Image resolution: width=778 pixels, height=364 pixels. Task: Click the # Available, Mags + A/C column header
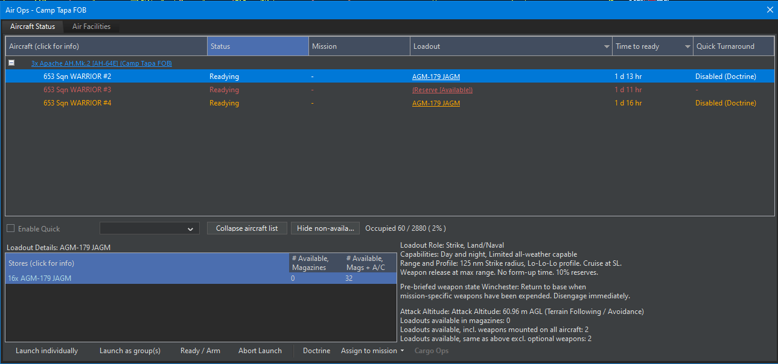370,263
